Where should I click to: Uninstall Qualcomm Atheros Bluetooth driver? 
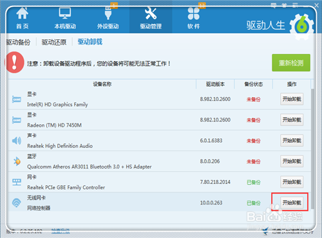pyautogui.click(x=292, y=161)
